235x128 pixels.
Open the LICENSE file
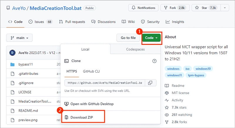pyautogui.click(x=25, y=92)
